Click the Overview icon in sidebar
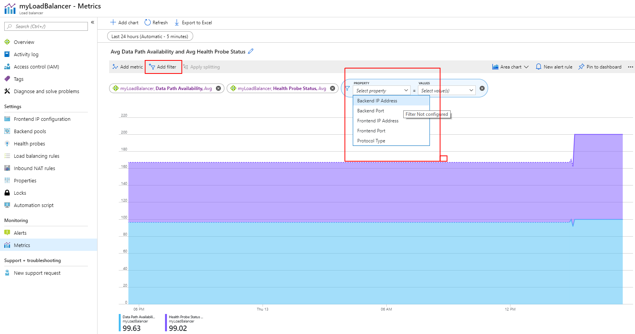Image resolution: width=635 pixels, height=334 pixels. pos(7,42)
